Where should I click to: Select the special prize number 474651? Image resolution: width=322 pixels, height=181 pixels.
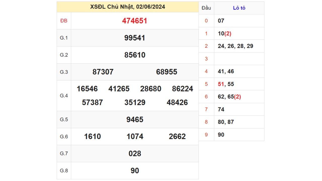click(x=135, y=21)
